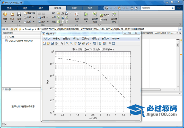
Task: Switch to the 发布 (Publish) ribbon tab
Action: pos(74,8)
